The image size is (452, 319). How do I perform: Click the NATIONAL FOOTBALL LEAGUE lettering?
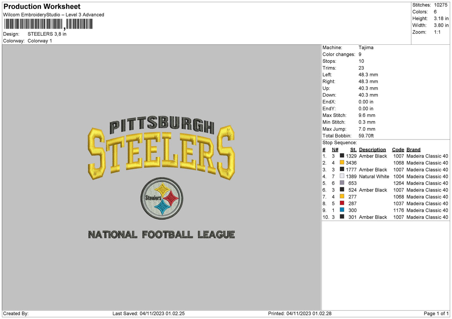pos(161,235)
